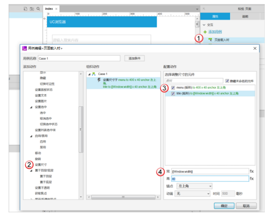Click the add folder icon in pages panel
This screenshot has height=216, width=268.
pos(32,9)
